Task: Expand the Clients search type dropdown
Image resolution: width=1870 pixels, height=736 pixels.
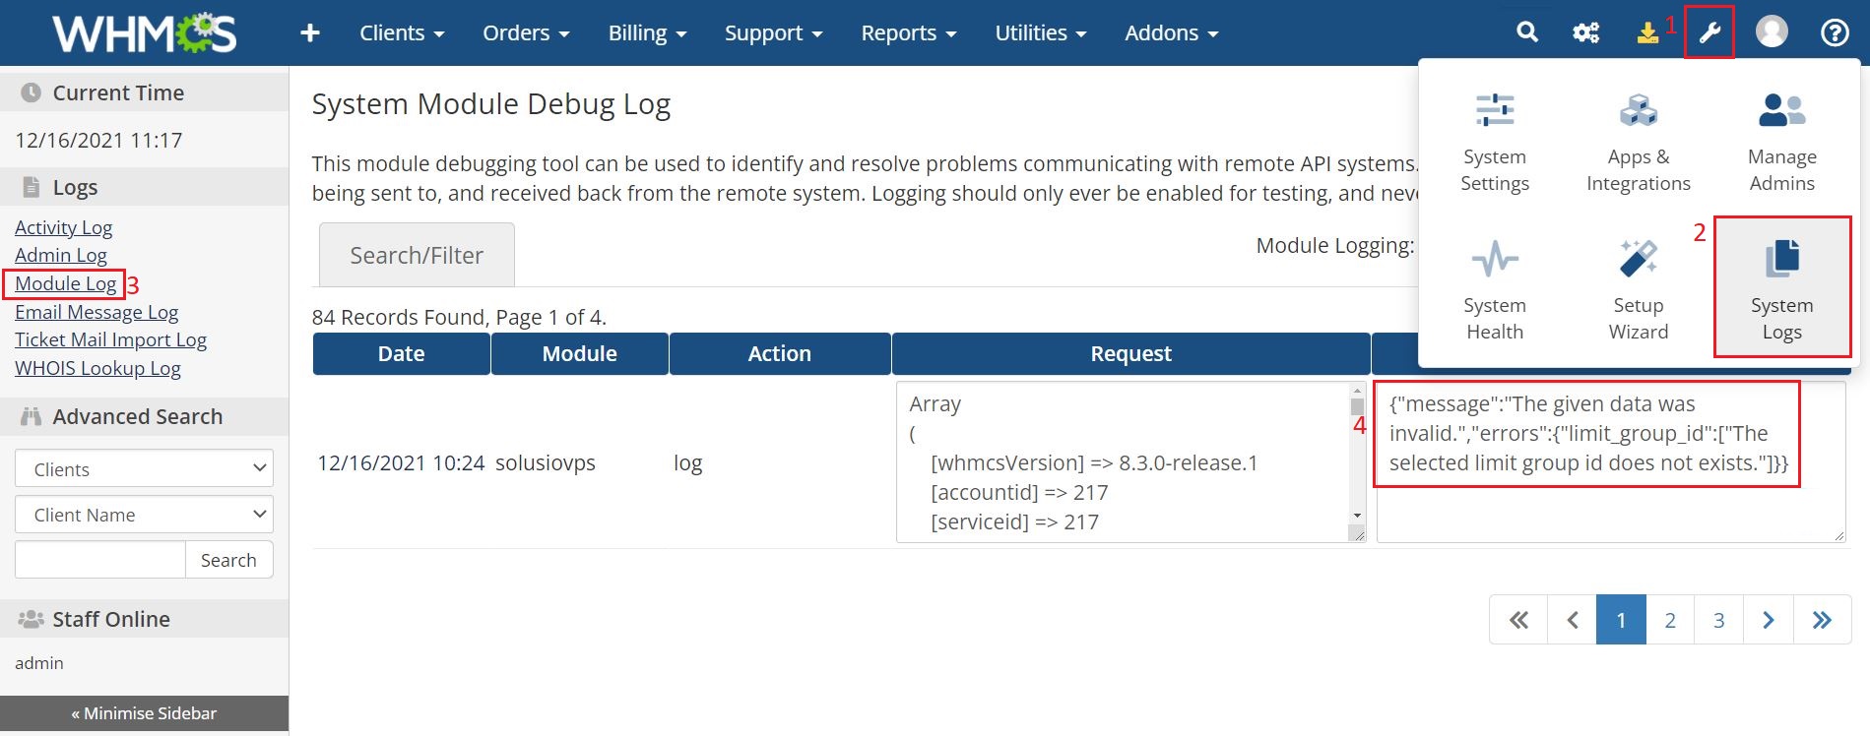Action: click(x=144, y=469)
